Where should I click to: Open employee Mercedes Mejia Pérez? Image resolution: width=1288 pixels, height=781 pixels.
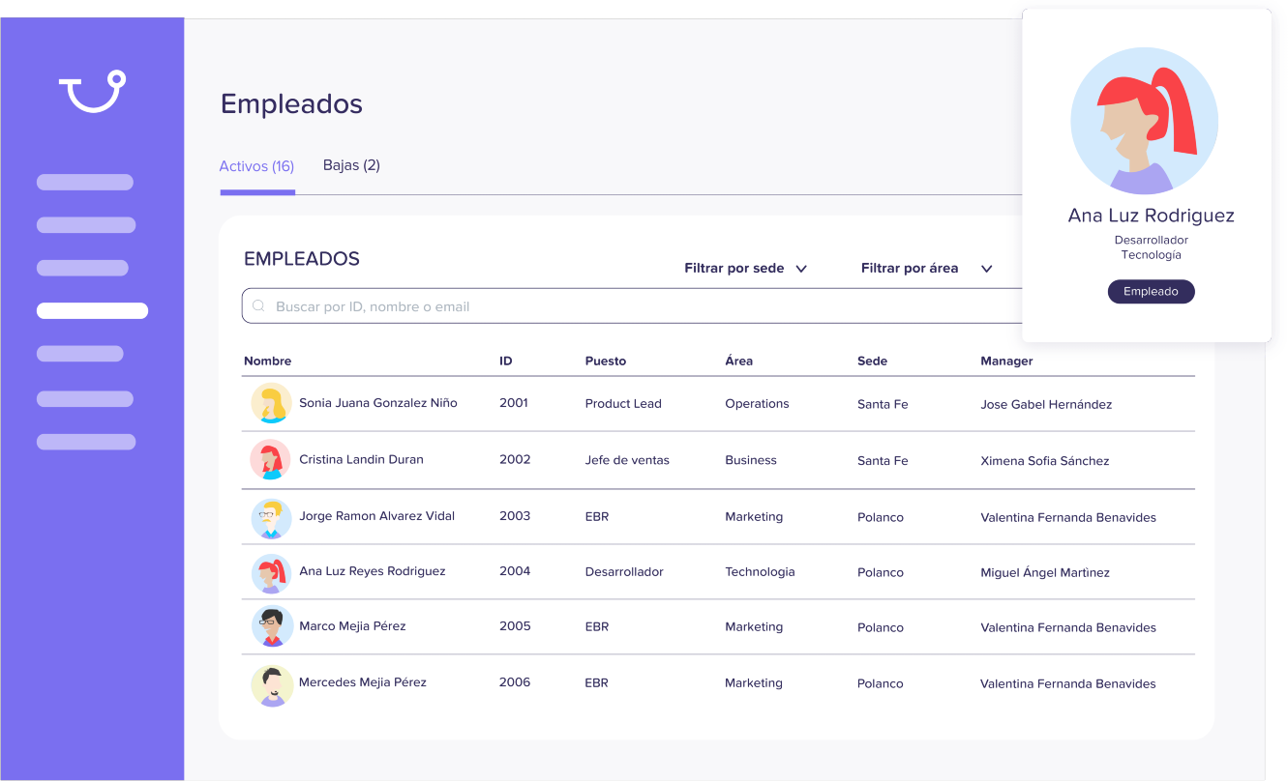pyautogui.click(x=363, y=682)
